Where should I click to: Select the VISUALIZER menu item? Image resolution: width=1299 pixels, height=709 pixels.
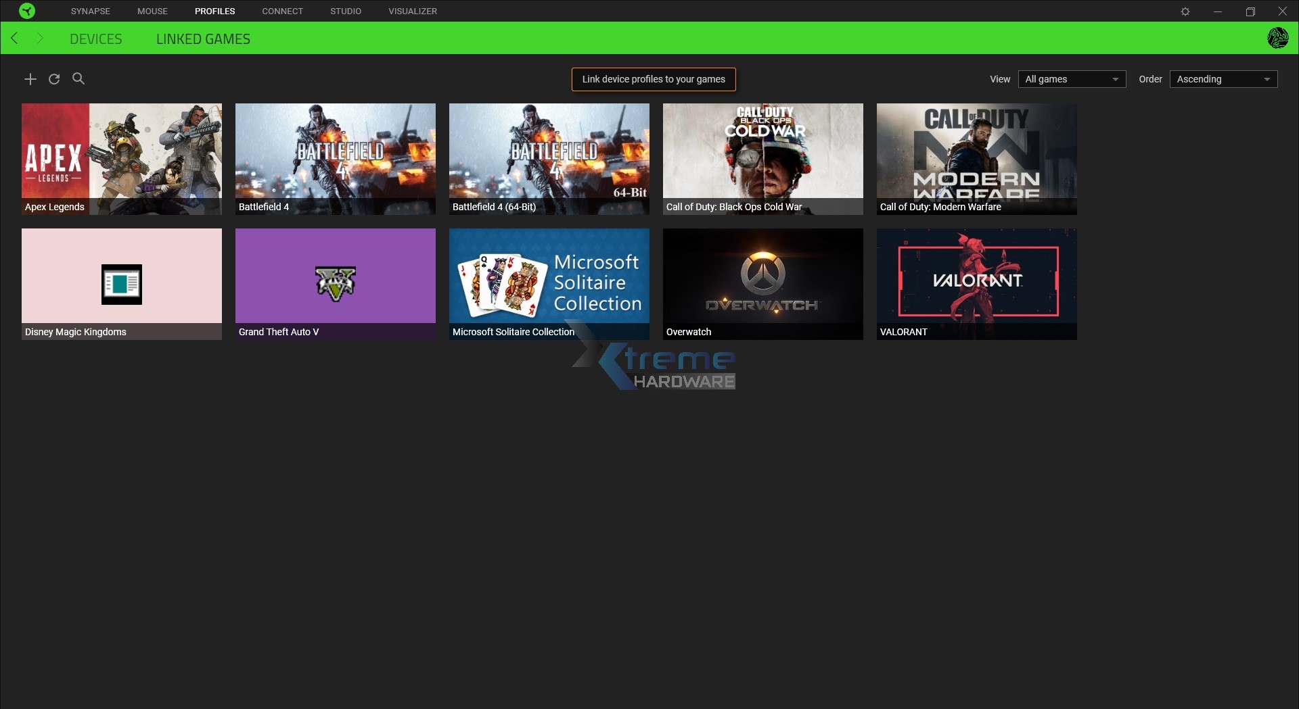[412, 11]
